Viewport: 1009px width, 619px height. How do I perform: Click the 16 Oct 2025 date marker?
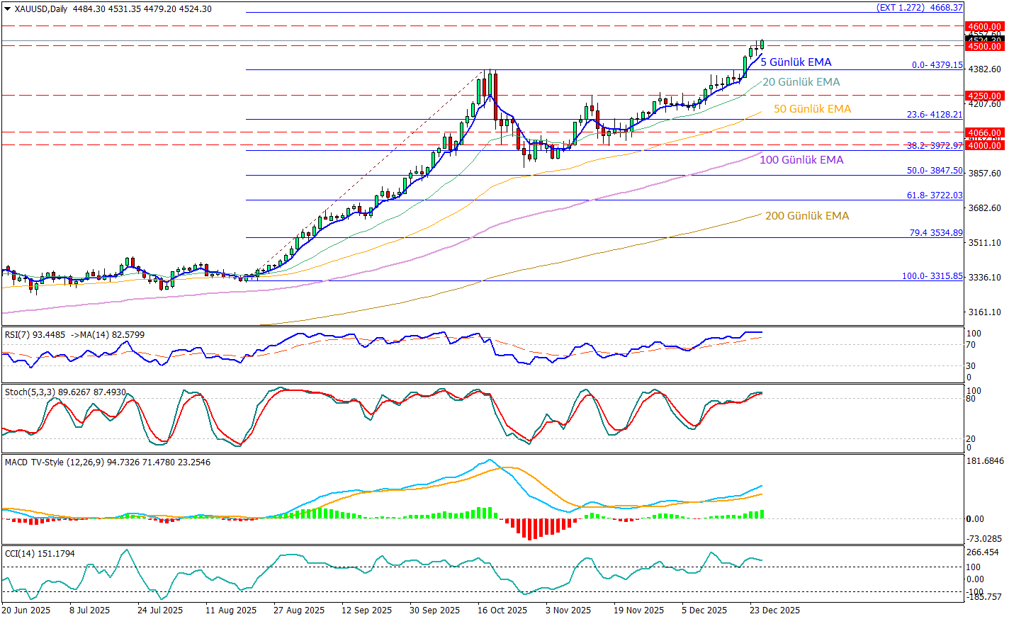point(502,611)
